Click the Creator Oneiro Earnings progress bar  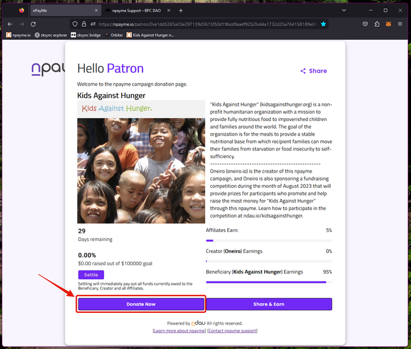pyautogui.click(x=269, y=261)
